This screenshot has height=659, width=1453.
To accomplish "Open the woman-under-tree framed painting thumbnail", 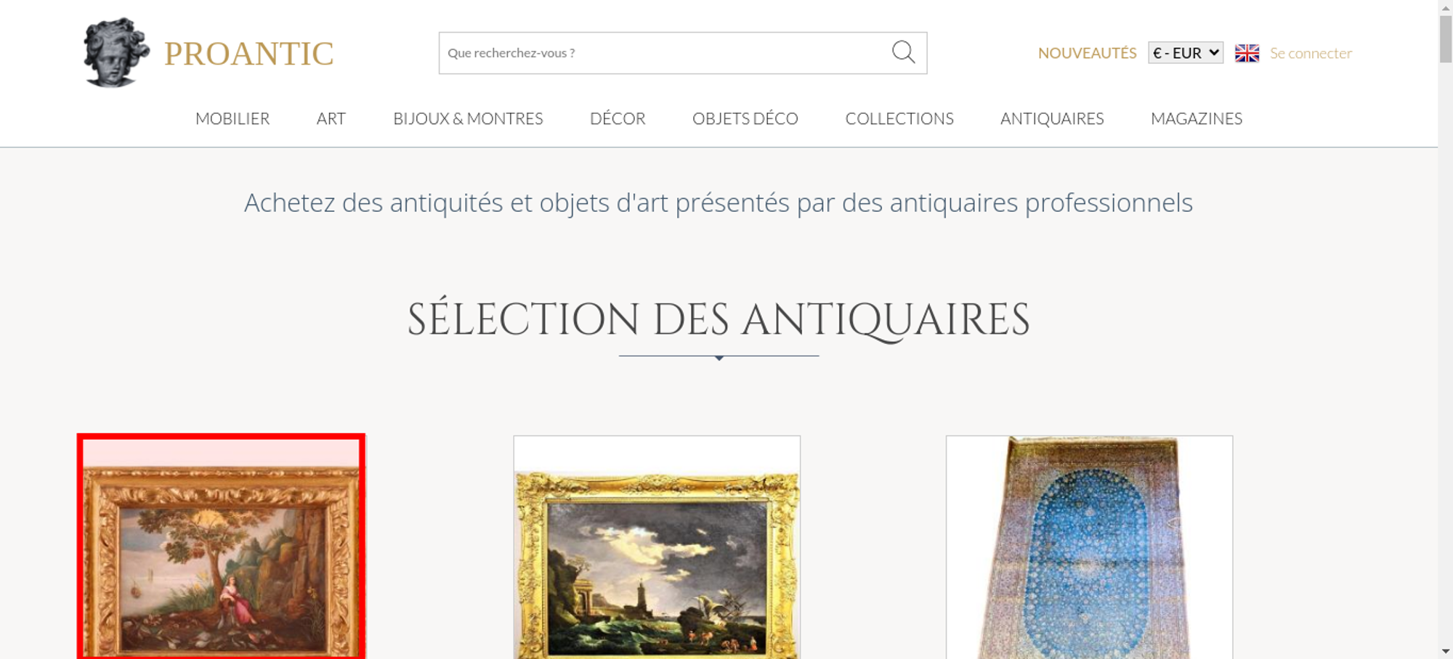I will [221, 547].
